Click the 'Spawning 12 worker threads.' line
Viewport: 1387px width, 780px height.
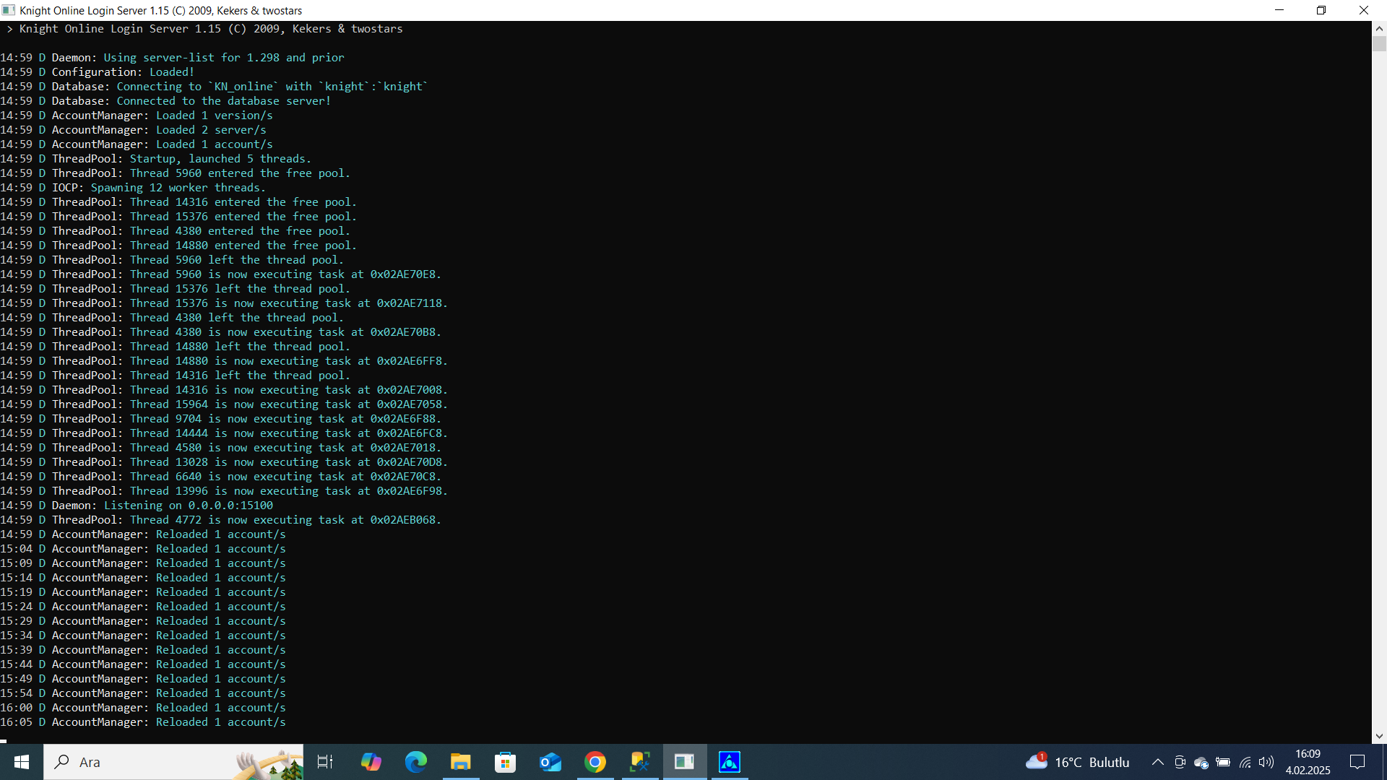[x=133, y=188]
